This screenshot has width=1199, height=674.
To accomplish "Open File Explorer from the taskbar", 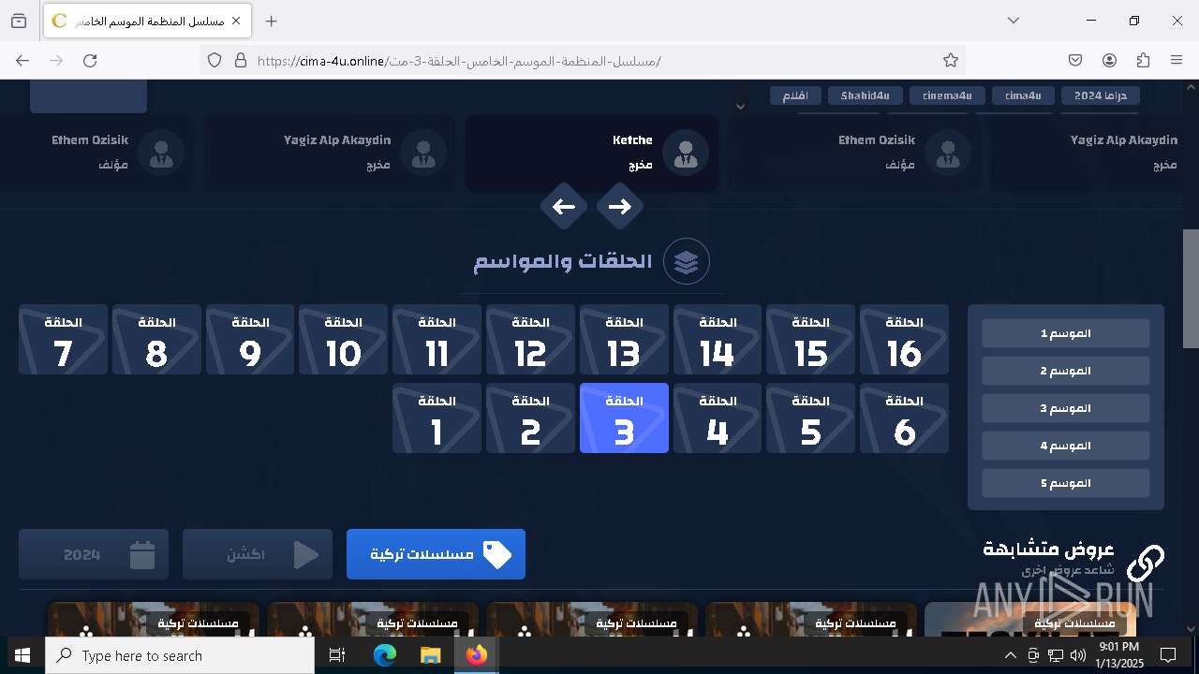I will pyautogui.click(x=430, y=655).
